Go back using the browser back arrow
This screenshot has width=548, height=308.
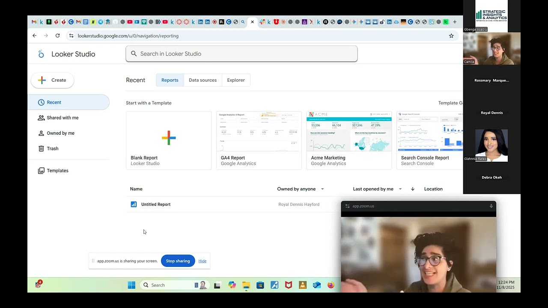[35, 36]
